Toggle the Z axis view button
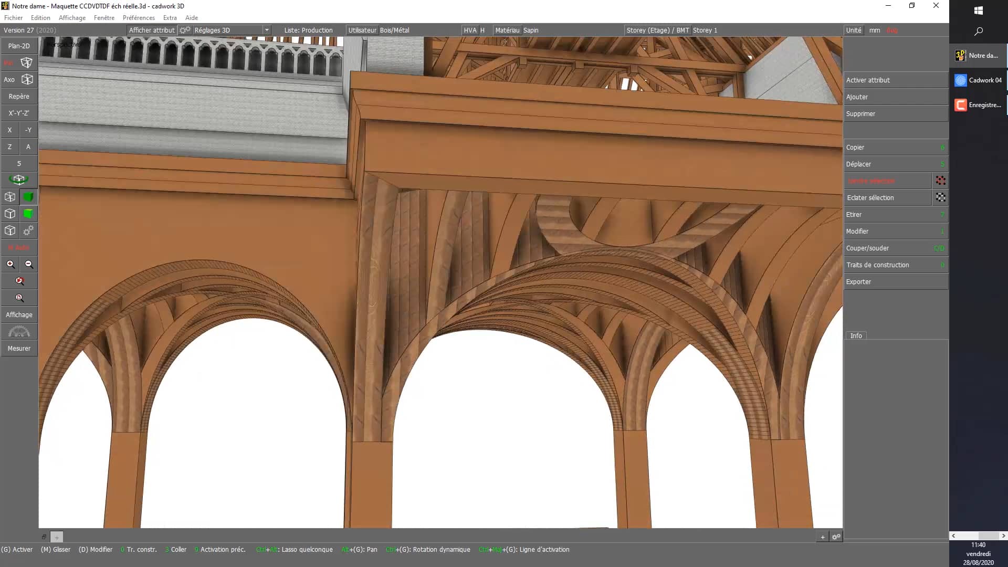The height and width of the screenshot is (567, 1008). click(9, 146)
